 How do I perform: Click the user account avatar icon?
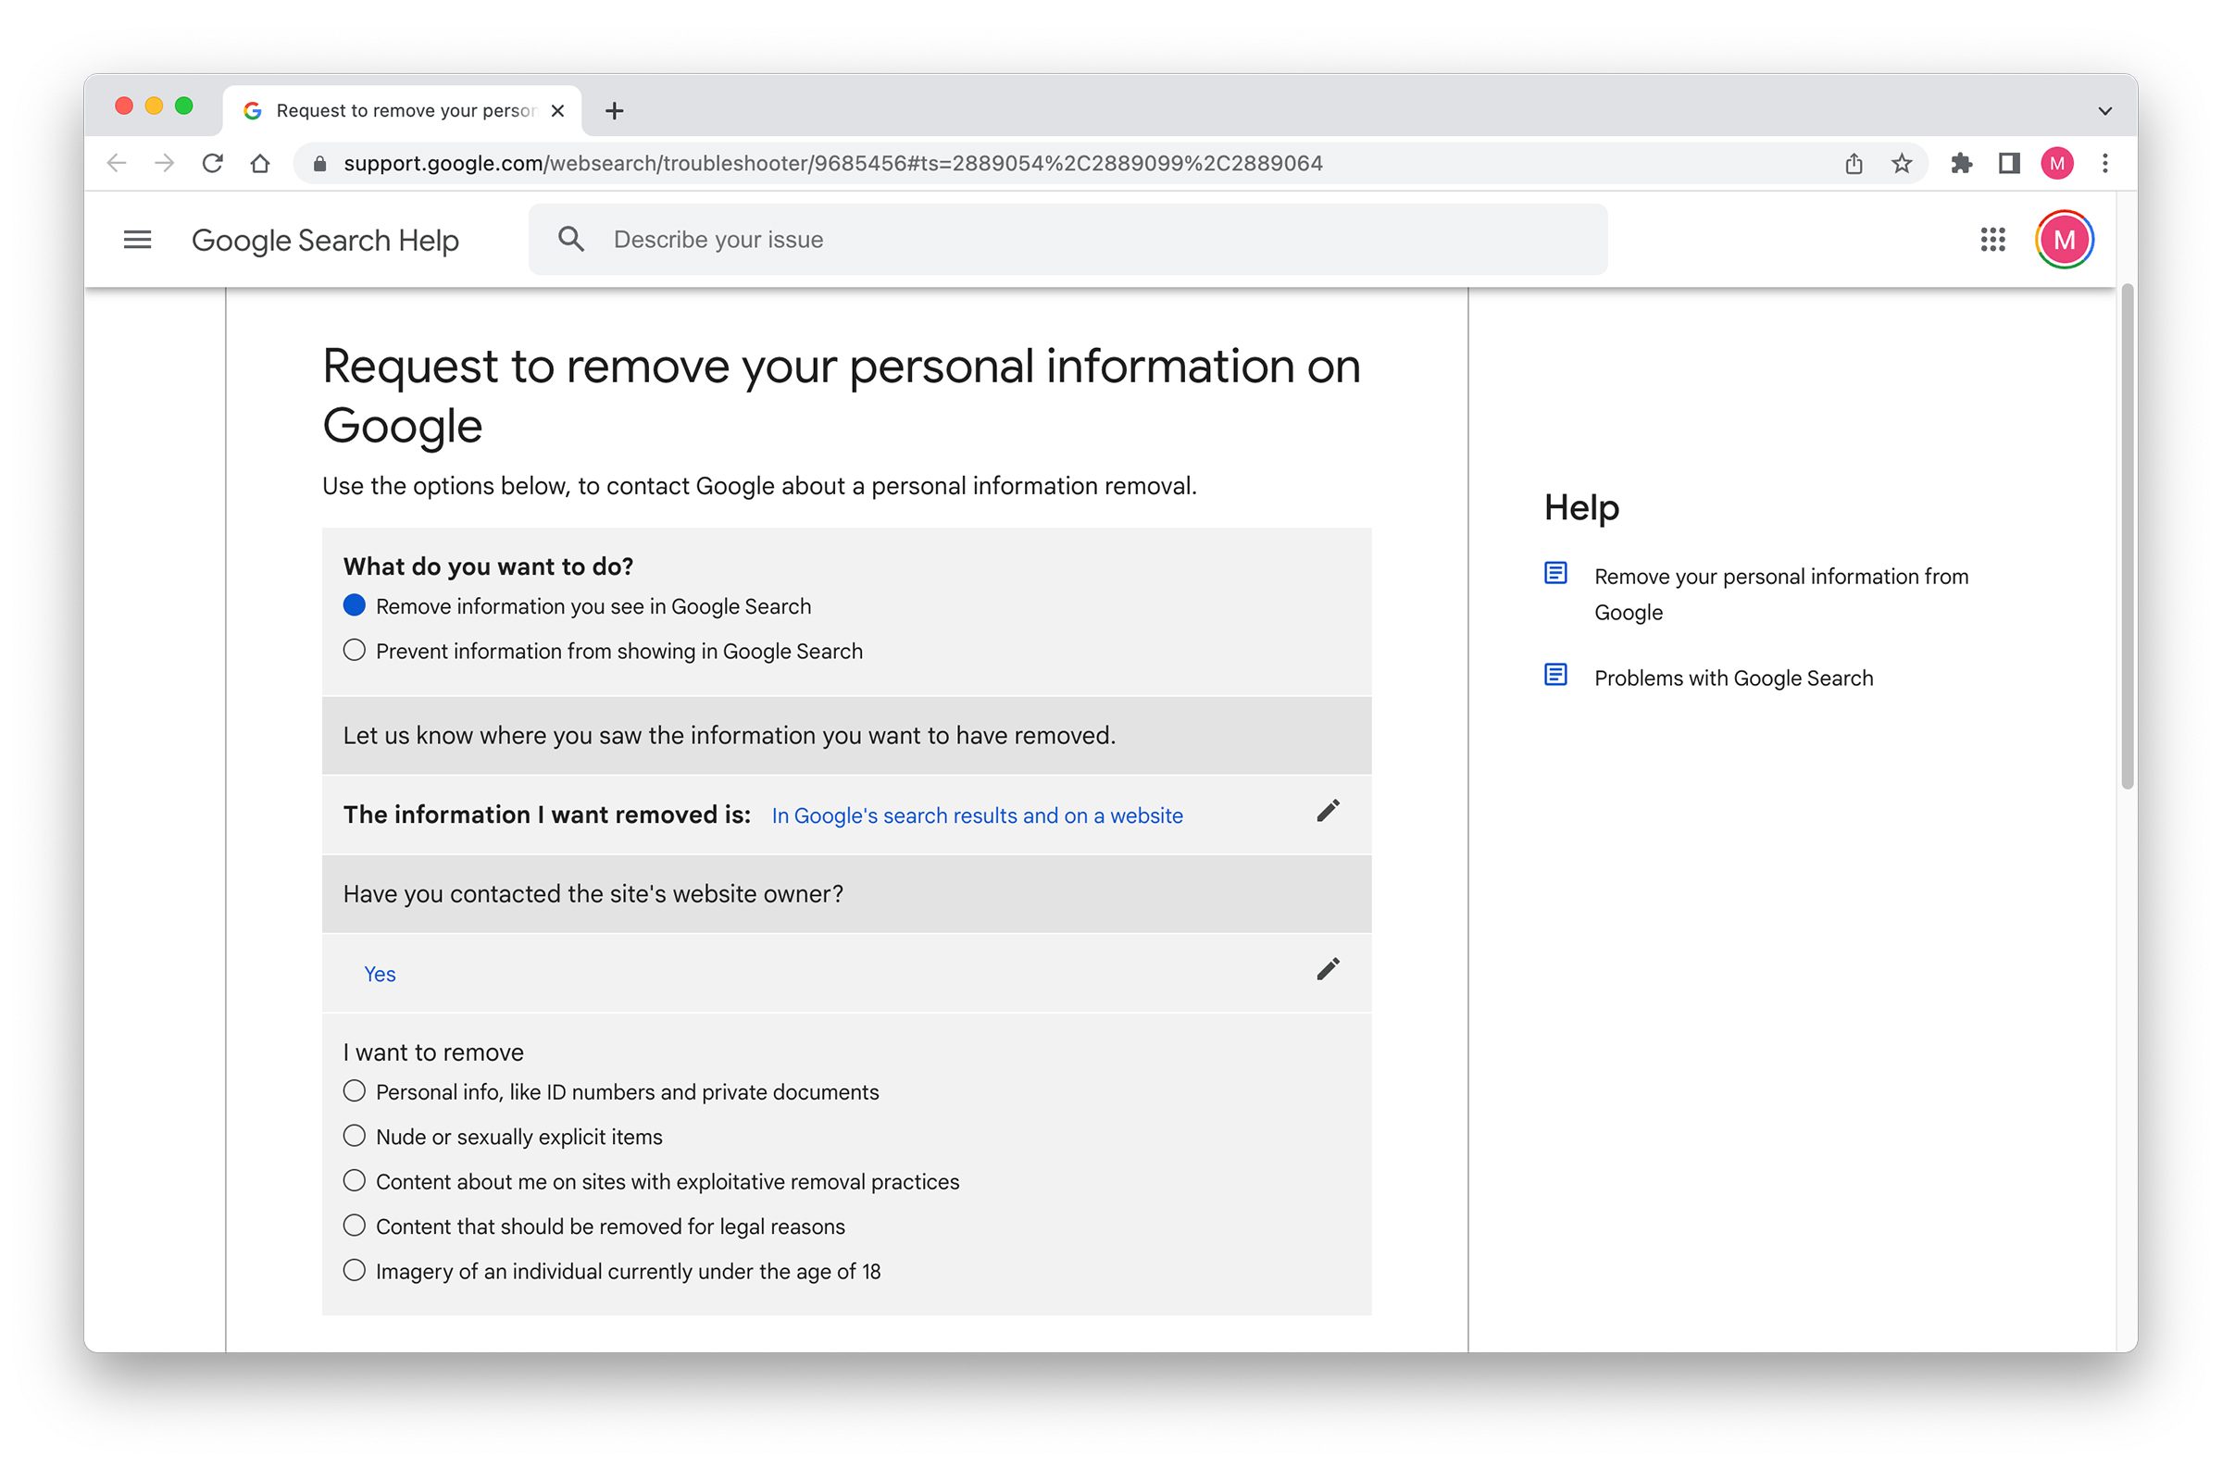pos(2064,238)
